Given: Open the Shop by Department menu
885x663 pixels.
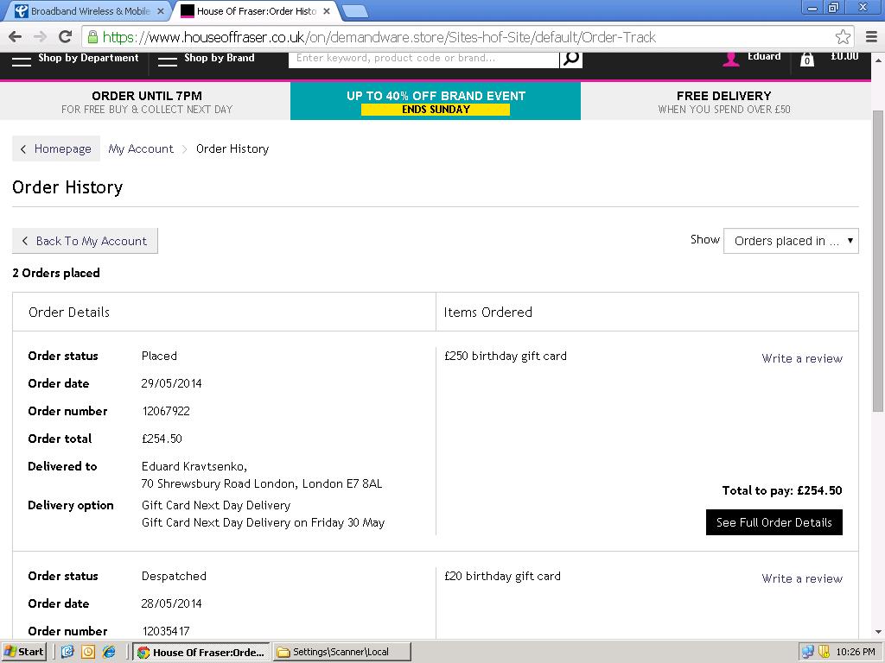Looking at the screenshot, I should click(76, 59).
